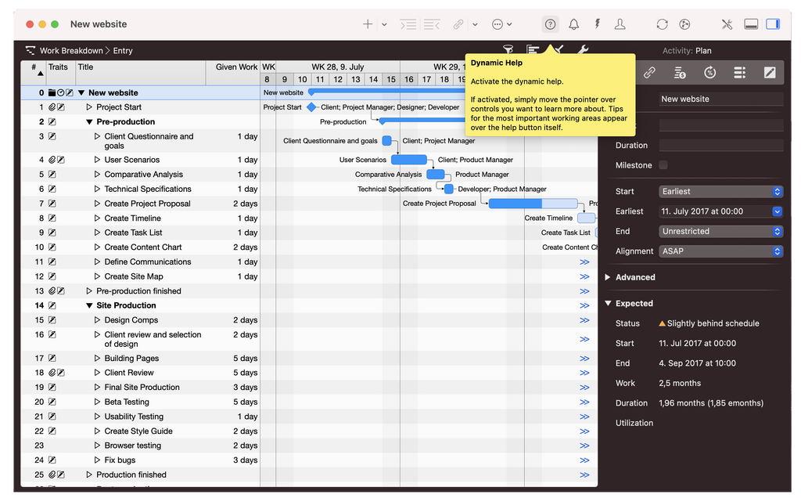Click Work Breakdown in the breadcrumb
801x498 pixels.
pos(70,51)
